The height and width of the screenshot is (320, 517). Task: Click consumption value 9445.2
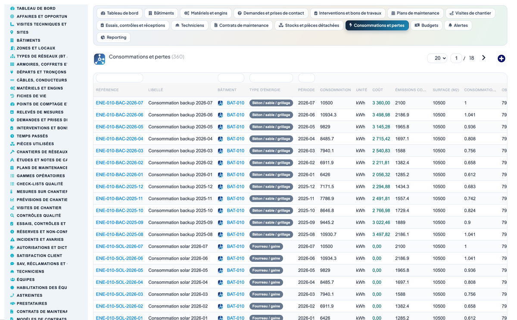point(327,223)
